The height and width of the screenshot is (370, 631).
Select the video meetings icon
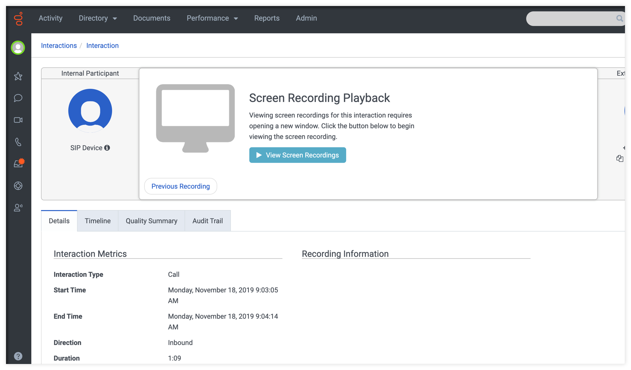[18, 120]
